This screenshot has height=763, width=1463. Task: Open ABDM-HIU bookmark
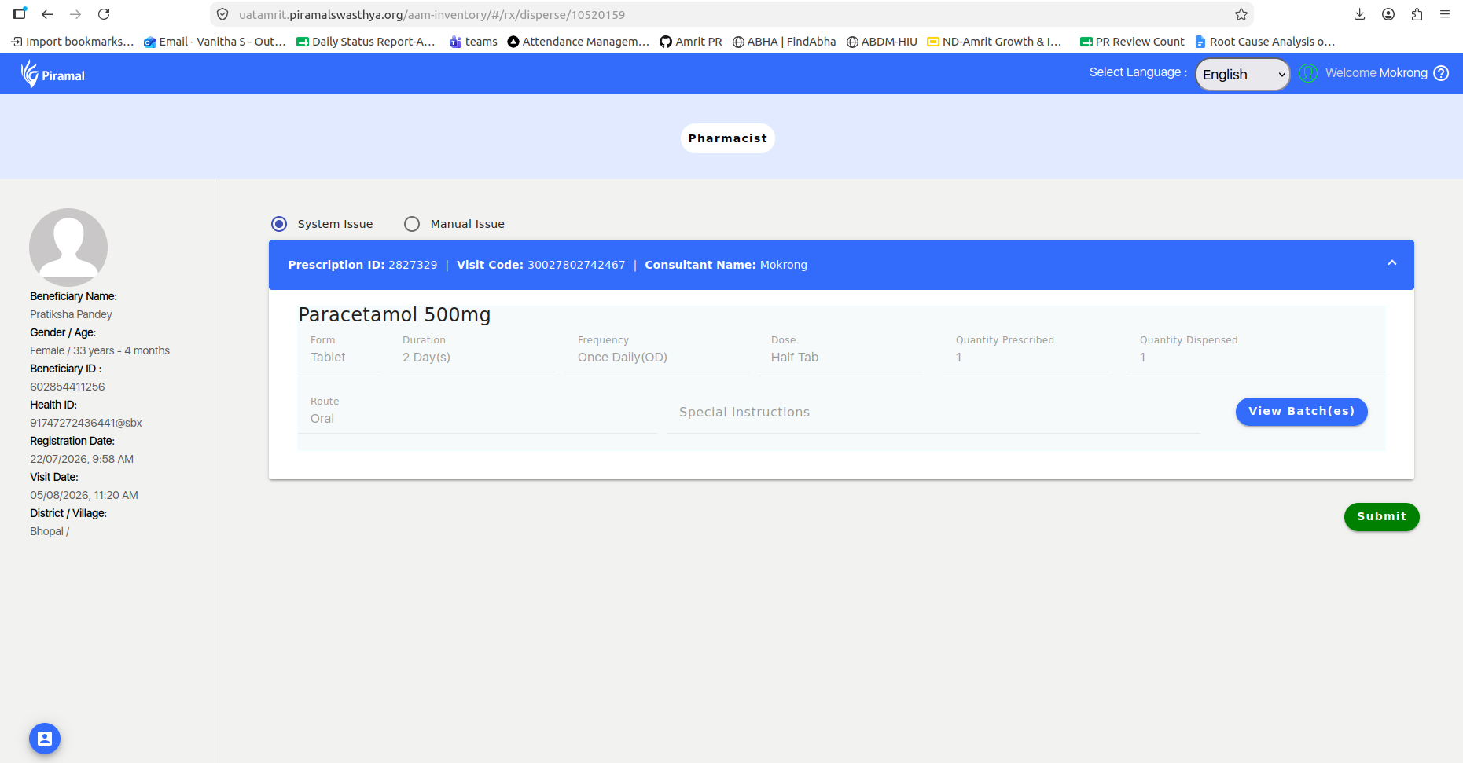(881, 42)
